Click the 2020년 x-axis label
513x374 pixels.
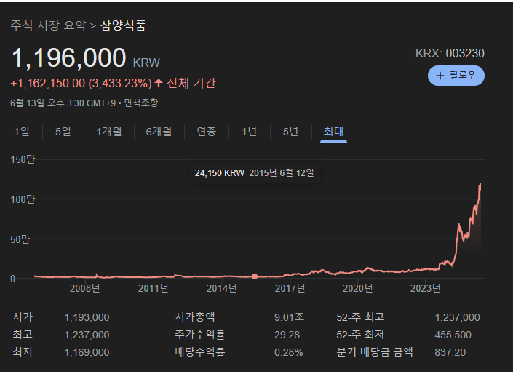357,288
